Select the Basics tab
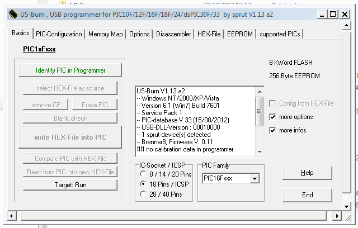 (21, 33)
